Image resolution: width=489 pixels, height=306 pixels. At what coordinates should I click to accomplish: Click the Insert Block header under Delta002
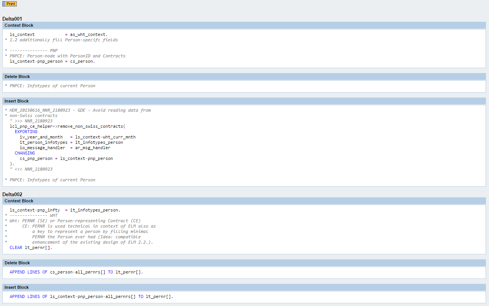pyautogui.click(x=244, y=287)
